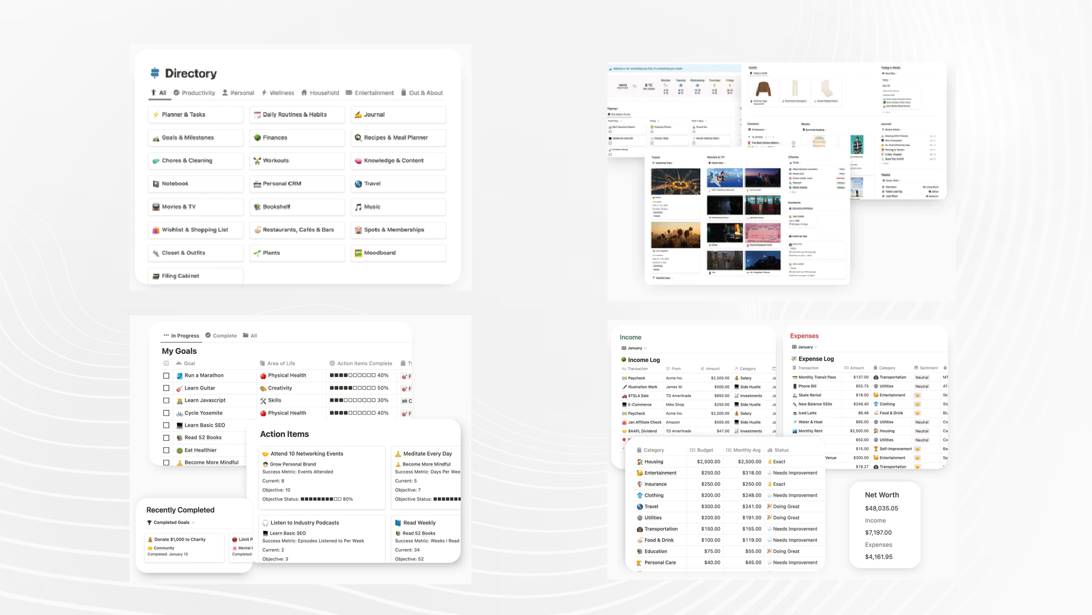Click the lightning icon on Planner & Tasks
Image resolution: width=1092 pixels, height=615 pixels.
tap(156, 115)
